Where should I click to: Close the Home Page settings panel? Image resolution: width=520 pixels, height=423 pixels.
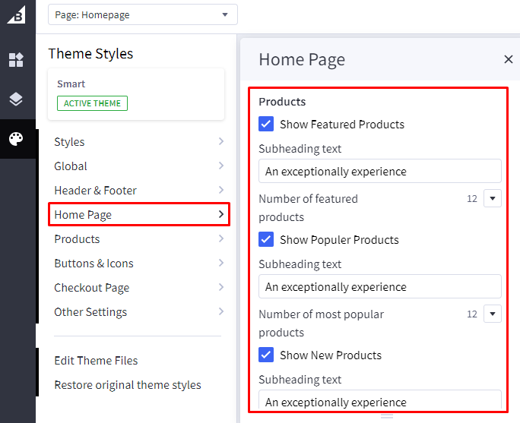pyautogui.click(x=509, y=59)
